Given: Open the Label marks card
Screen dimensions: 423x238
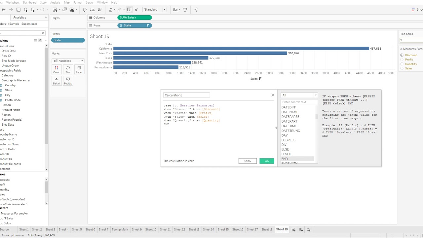Looking at the screenshot, I should (79, 70).
